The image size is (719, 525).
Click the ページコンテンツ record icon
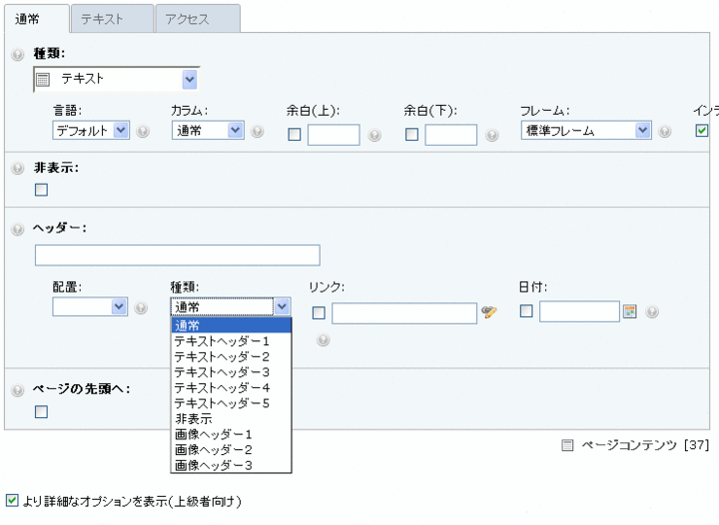567,445
